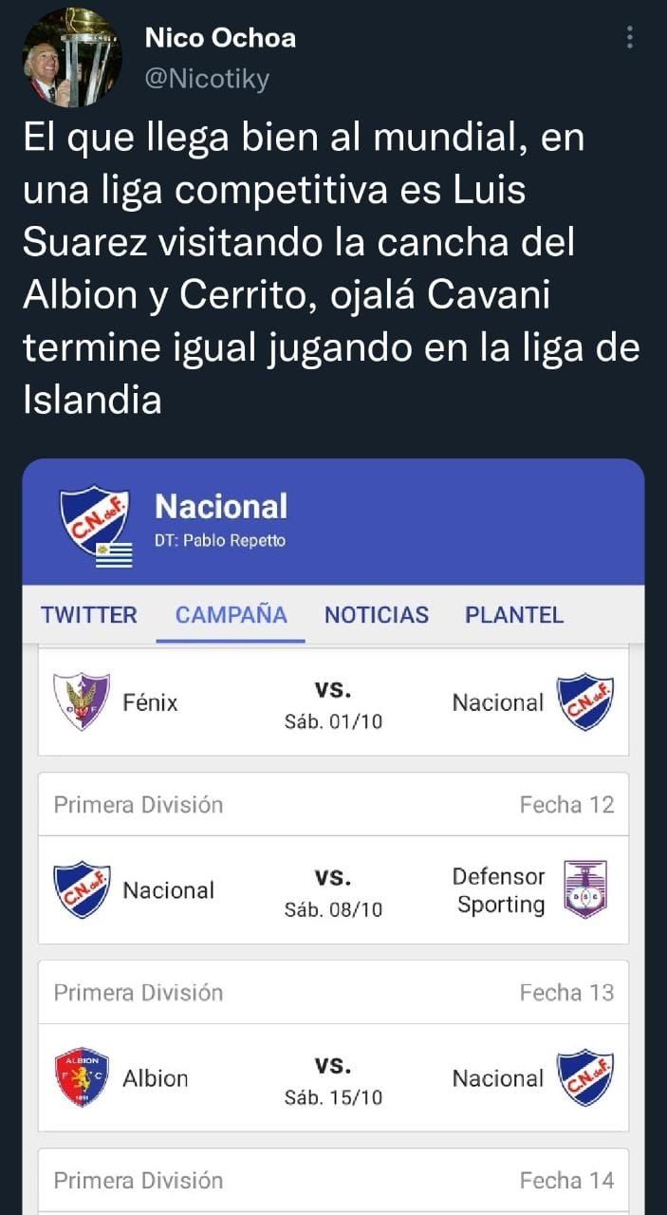Image resolution: width=667 pixels, height=1215 pixels.
Task: Tap the Defensor Sporting club crest
Action: [x=585, y=889]
